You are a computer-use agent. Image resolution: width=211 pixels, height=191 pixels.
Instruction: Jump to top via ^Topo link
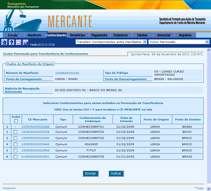coord(199,188)
